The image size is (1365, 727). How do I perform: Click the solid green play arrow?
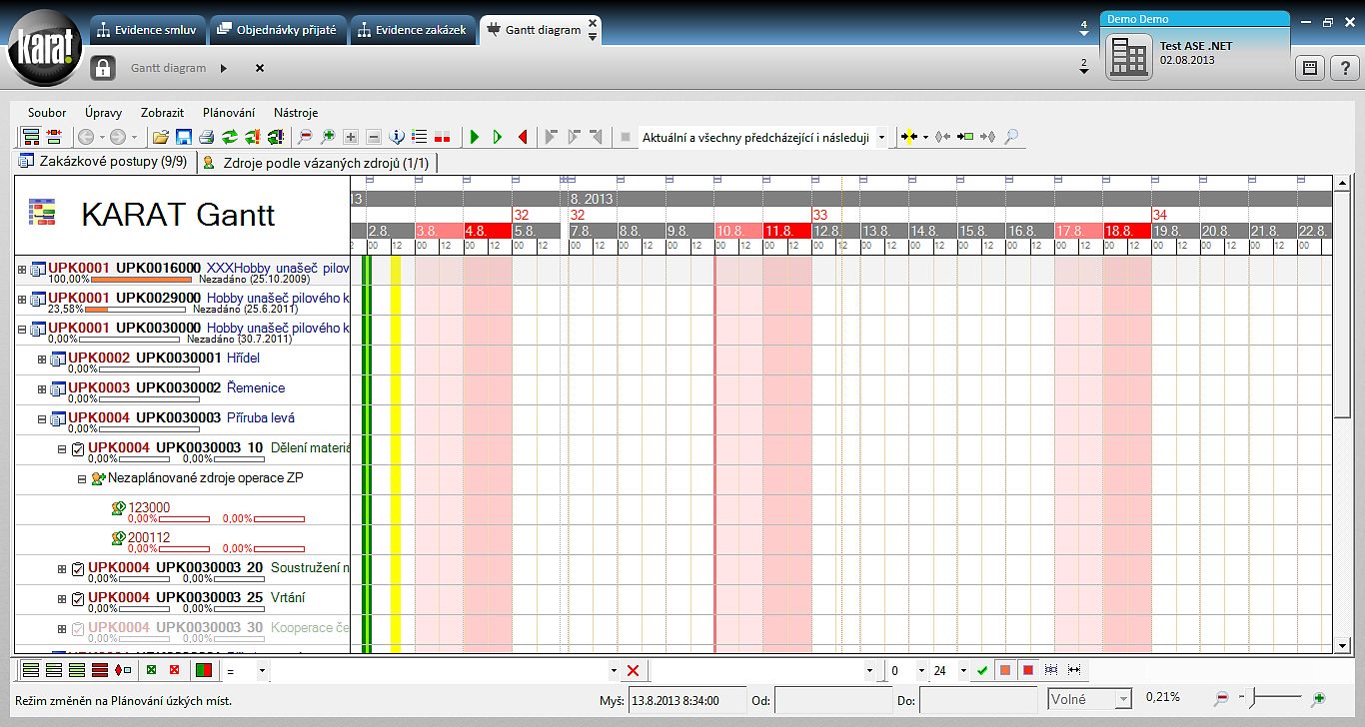[x=475, y=137]
